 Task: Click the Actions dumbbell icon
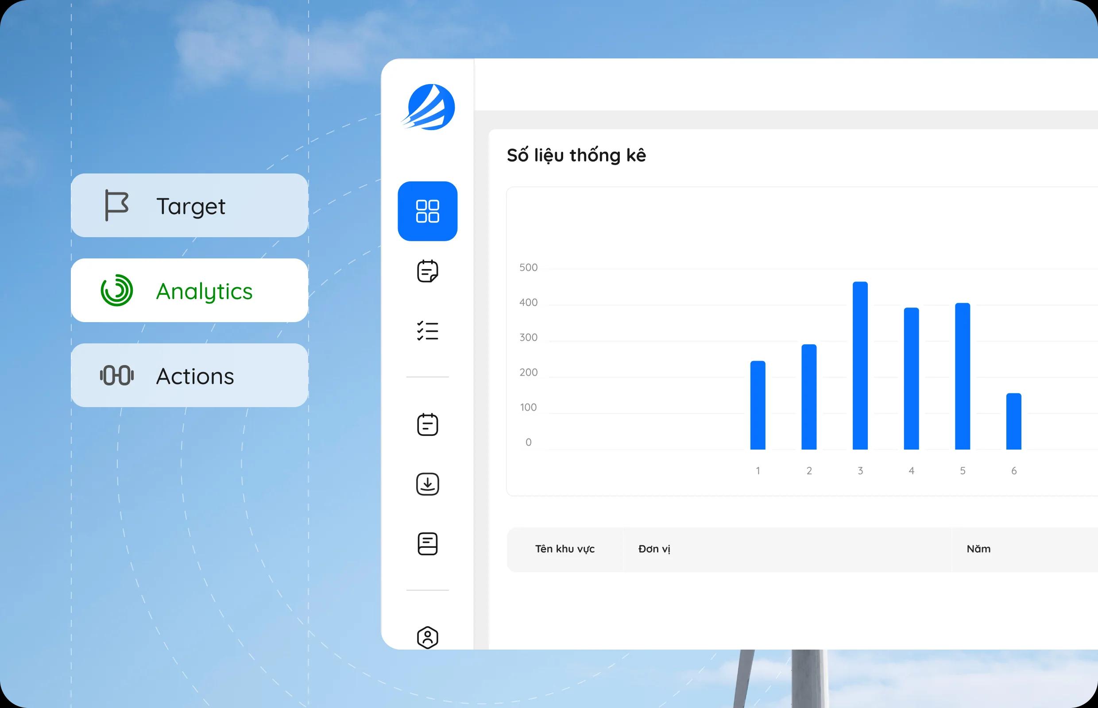click(117, 376)
